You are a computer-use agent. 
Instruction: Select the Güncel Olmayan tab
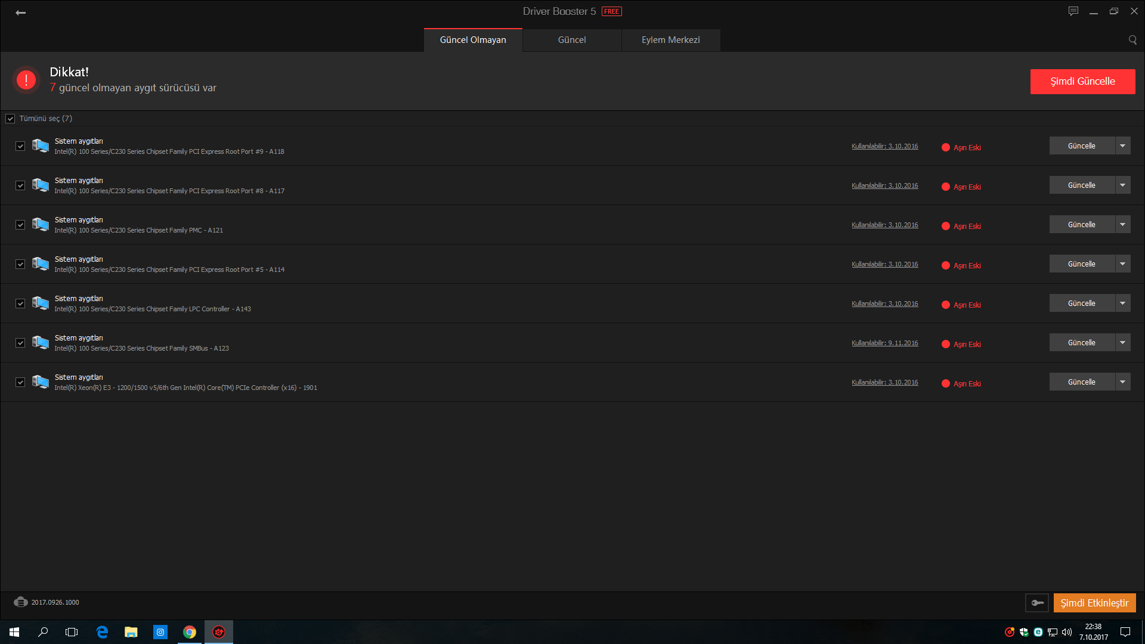pyautogui.click(x=473, y=40)
